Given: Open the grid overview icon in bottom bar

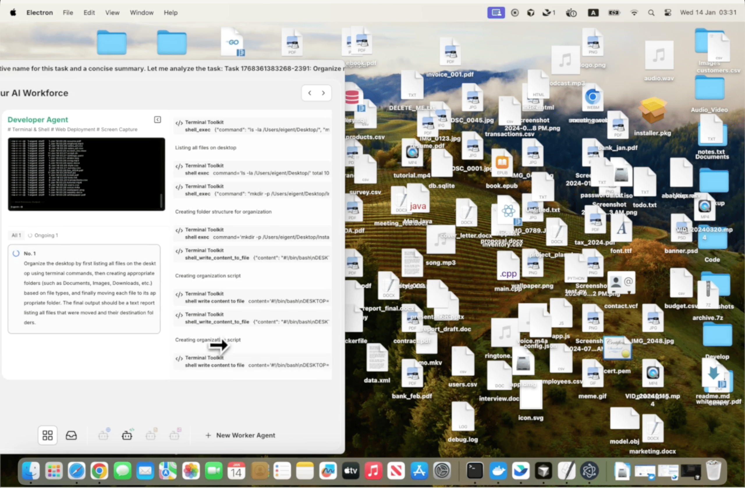Looking at the screenshot, I should pyautogui.click(x=47, y=435).
